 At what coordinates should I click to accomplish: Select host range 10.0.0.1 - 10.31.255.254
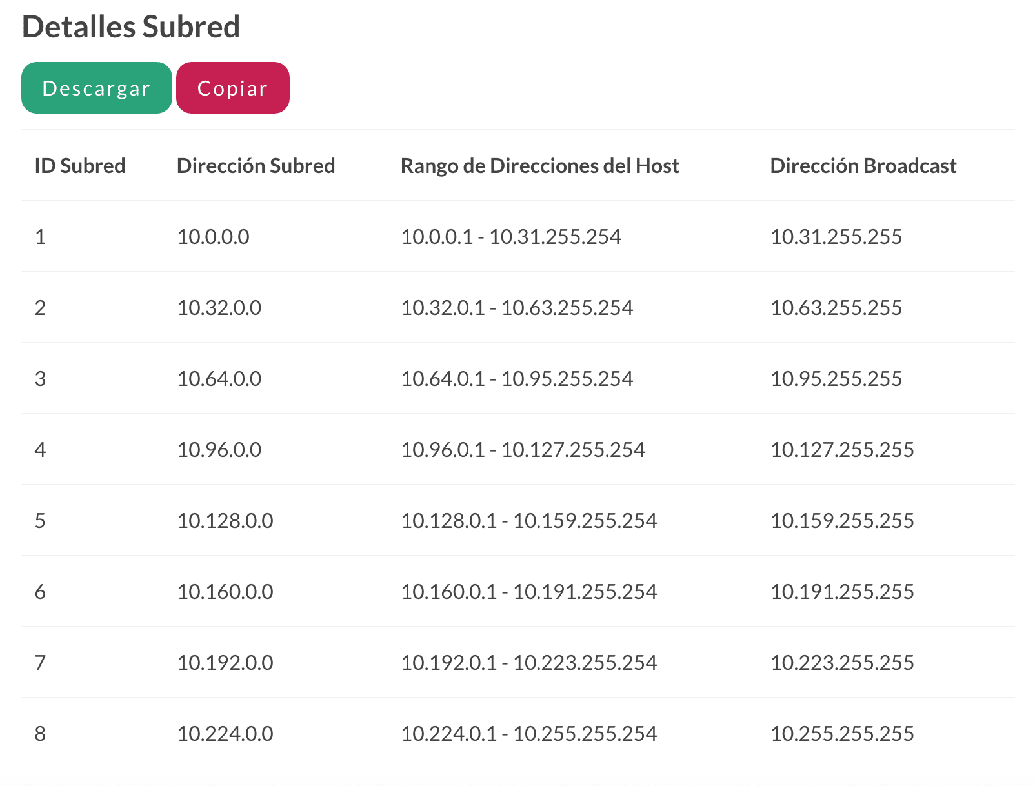pos(510,237)
